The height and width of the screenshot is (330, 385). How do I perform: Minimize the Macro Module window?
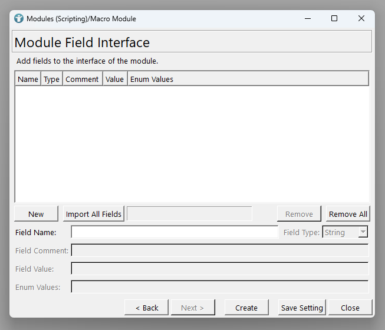[307, 18]
